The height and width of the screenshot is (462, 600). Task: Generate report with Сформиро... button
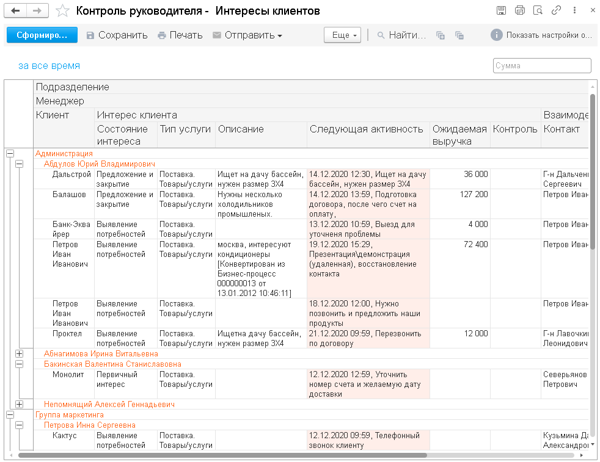[x=42, y=35]
